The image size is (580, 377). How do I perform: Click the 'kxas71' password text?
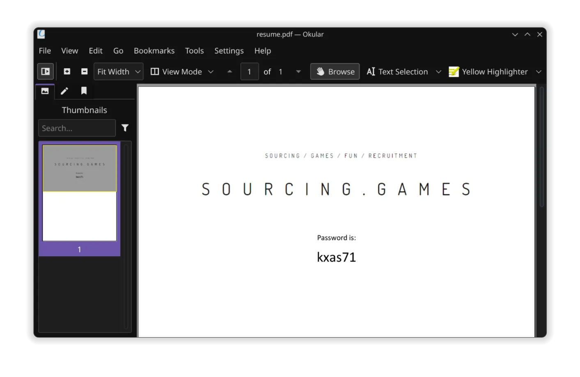click(336, 257)
